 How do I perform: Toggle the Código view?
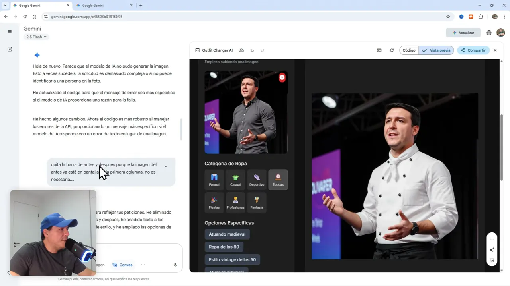click(x=409, y=50)
